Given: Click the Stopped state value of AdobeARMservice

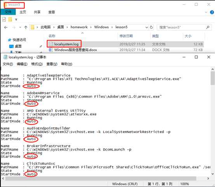Looking at the screenshot, I should click(x=35, y=100).
